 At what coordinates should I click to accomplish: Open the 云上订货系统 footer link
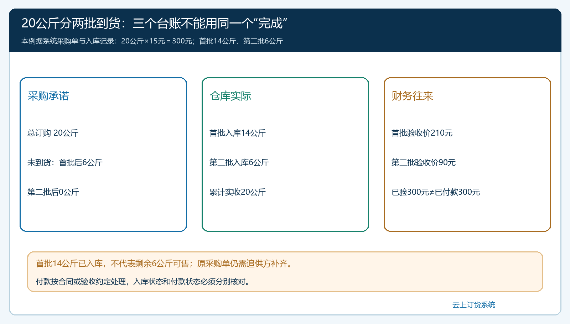click(x=473, y=305)
